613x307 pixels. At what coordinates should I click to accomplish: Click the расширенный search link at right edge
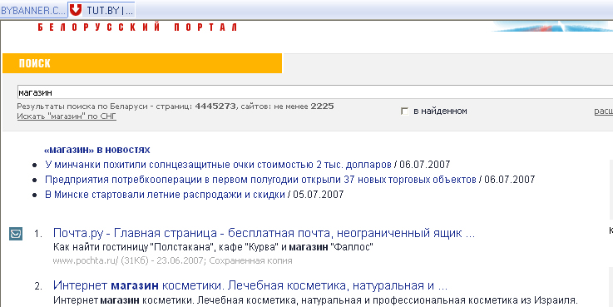[604, 111]
